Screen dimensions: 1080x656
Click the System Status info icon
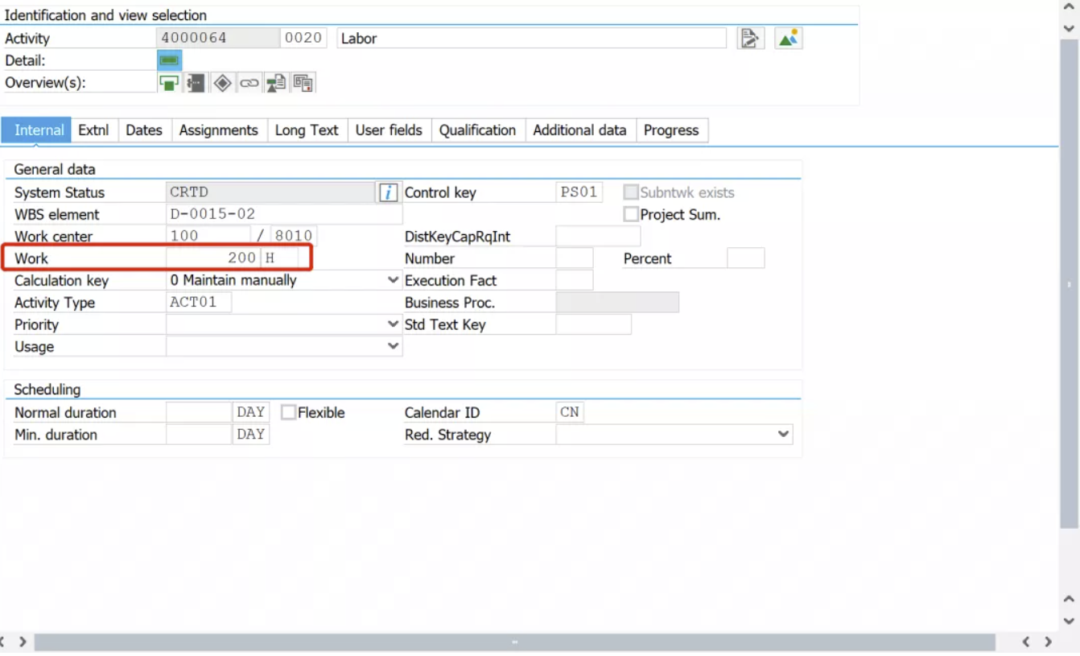pyautogui.click(x=388, y=192)
